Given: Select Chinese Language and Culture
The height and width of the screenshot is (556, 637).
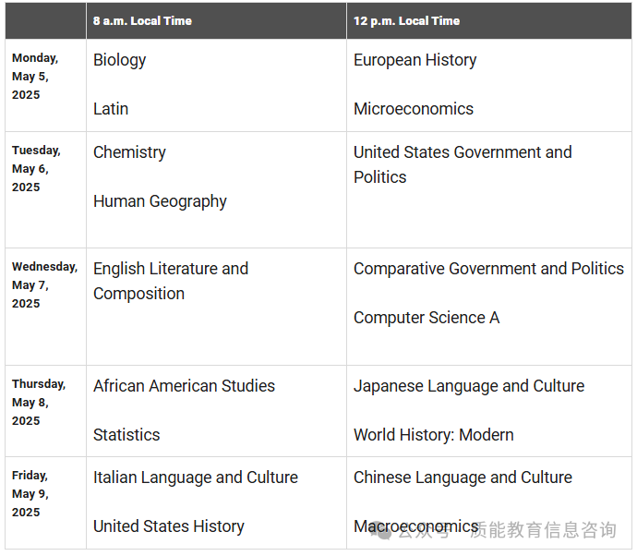Looking at the screenshot, I should (x=463, y=478).
